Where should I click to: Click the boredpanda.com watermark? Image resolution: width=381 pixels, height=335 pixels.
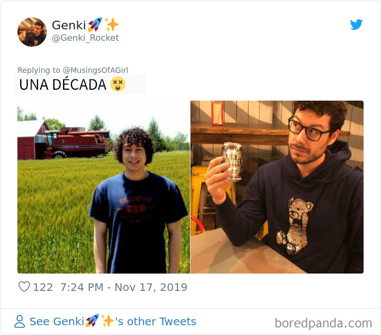click(x=323, y=323)
